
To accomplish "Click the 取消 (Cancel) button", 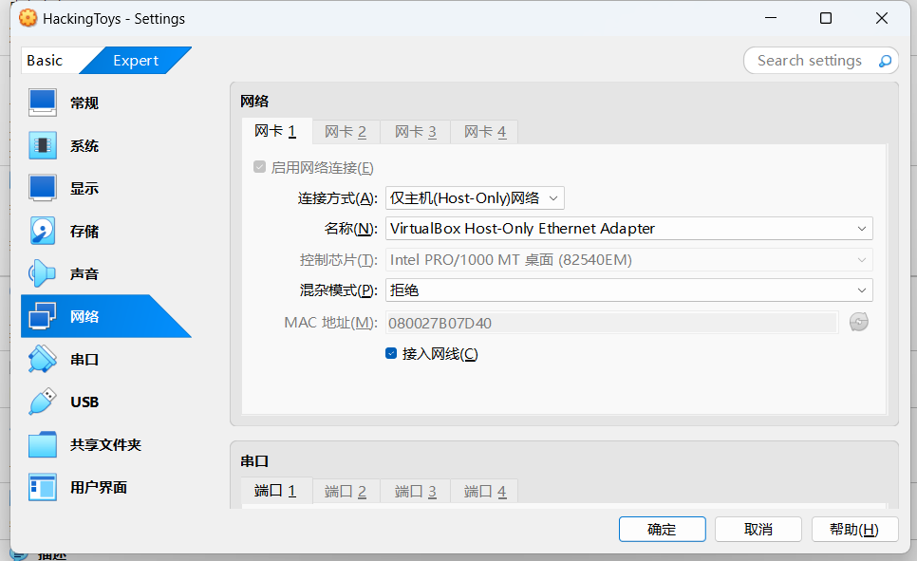I will 758,530.
